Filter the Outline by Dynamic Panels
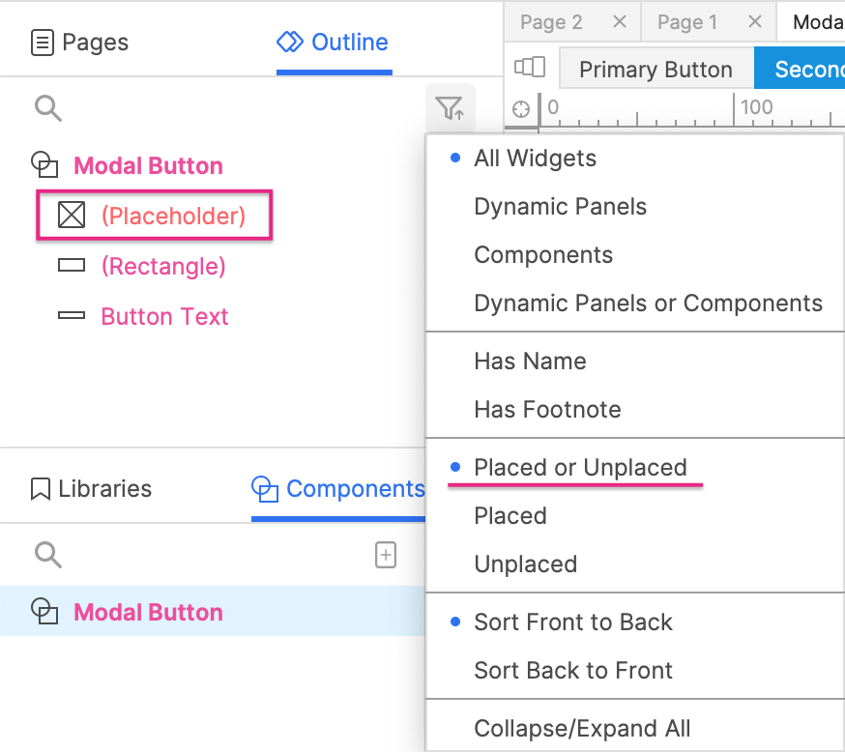 coord(560,207)
